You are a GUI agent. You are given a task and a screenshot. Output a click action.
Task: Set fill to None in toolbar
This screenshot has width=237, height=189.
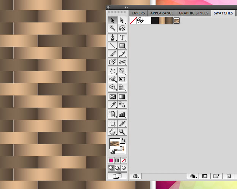click(124, 160)
